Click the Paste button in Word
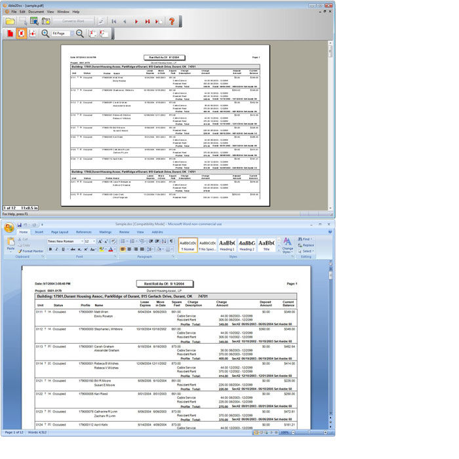This screenshot has width=459, height=459. coord(11,245)
